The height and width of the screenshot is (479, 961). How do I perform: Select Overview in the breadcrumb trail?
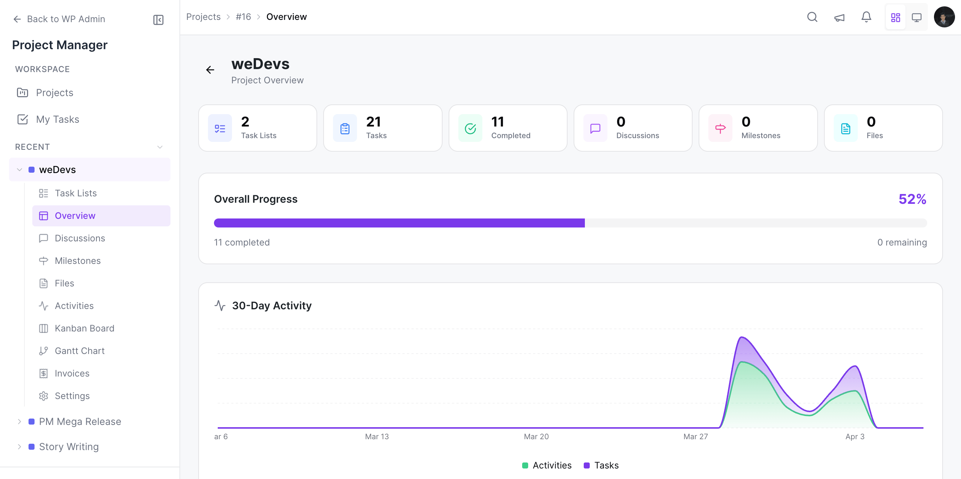[x=286, y=17]
